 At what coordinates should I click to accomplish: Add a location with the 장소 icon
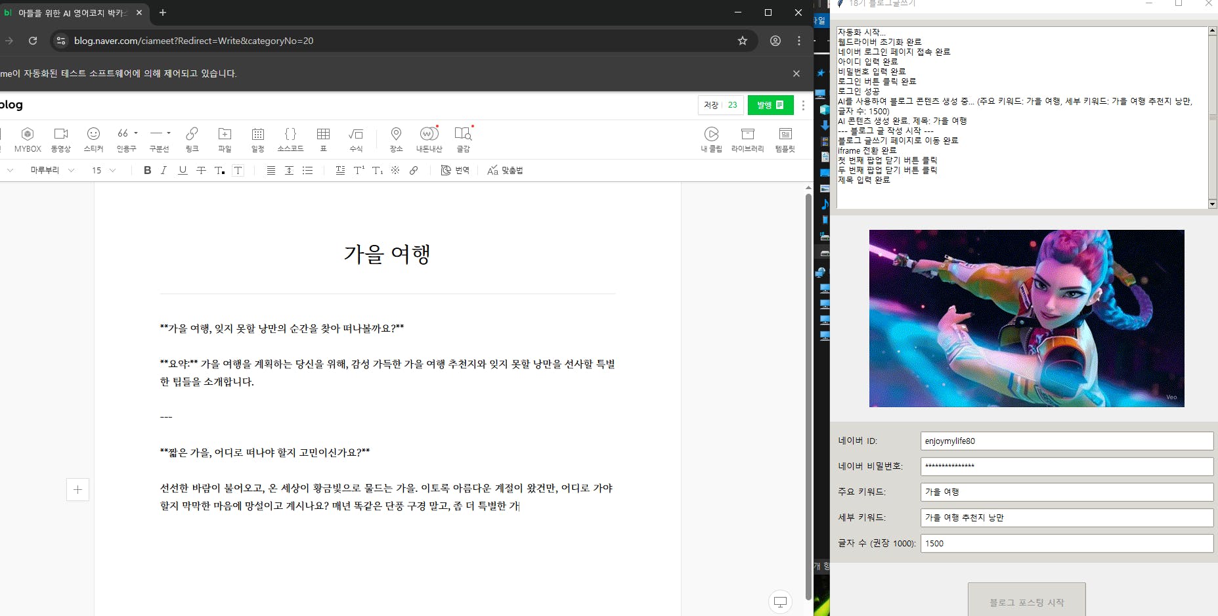coord(396,140)
